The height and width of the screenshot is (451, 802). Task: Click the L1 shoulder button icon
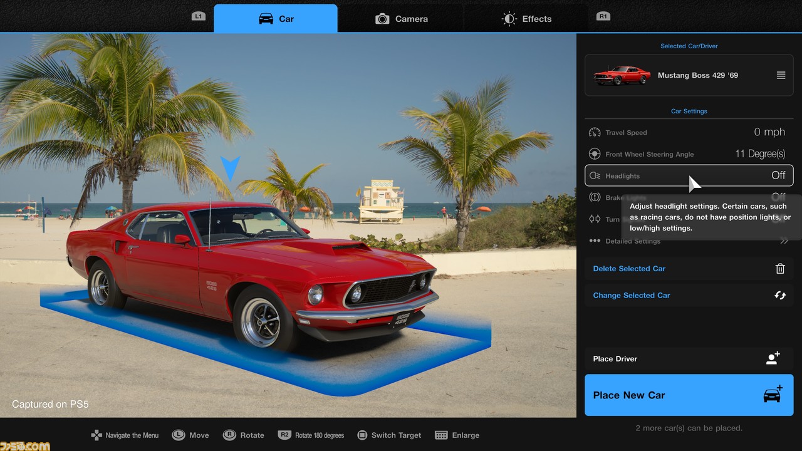[199, 16]
